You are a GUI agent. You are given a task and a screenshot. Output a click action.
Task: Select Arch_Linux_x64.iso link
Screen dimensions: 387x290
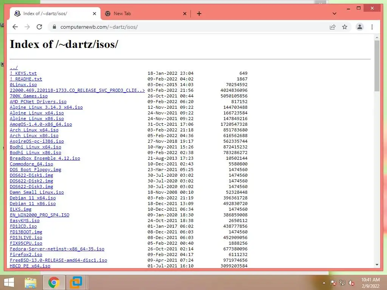(34, 130)
